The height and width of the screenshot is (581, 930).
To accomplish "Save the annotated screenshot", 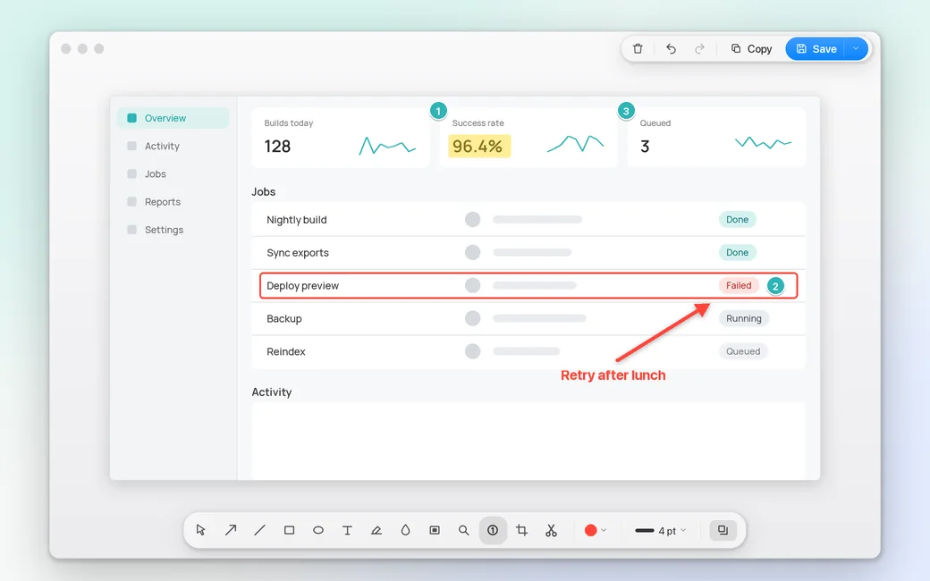I will pos(816,48).
